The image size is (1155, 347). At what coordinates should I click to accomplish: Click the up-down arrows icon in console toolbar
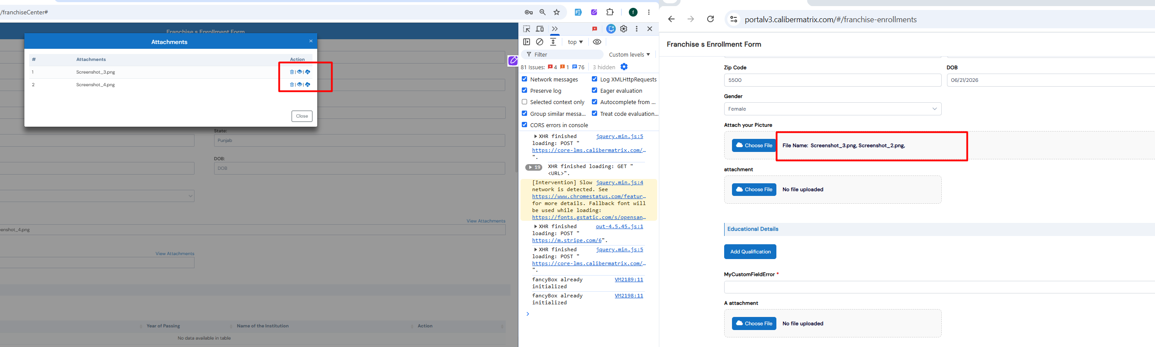click(x=553, y=42)
